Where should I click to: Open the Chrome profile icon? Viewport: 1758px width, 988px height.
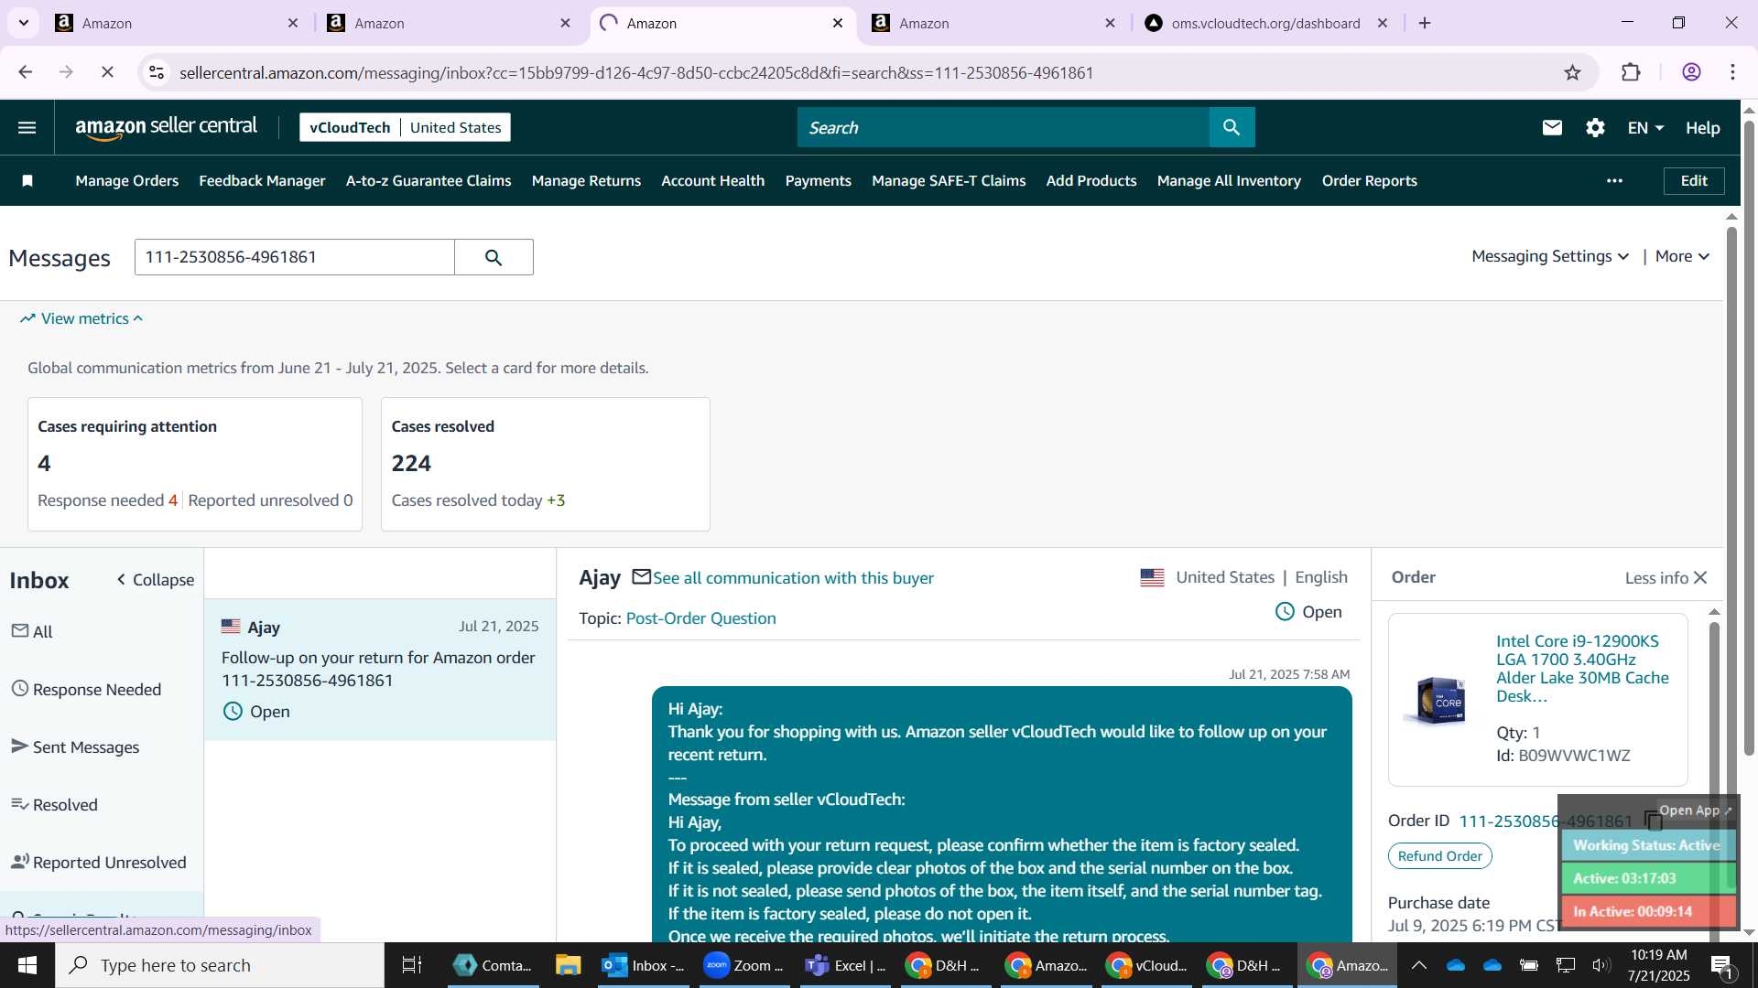(x=1691, y=72)
